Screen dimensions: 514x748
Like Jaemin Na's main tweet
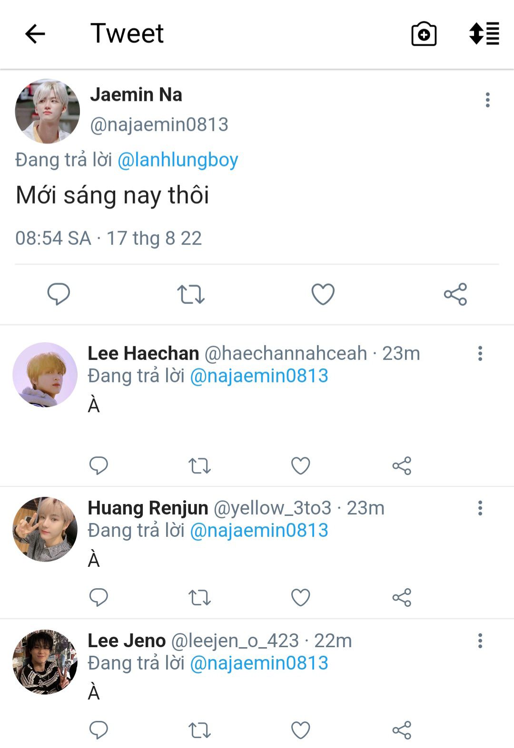323,294
